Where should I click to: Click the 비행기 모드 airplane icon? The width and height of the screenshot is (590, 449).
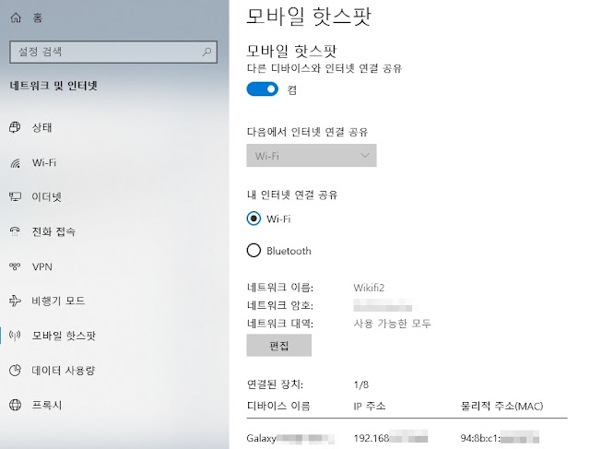pos(15,301)
